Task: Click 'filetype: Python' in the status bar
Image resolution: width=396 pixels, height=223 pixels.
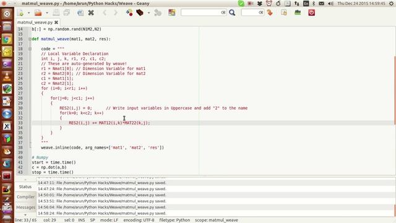Action: click(x=174, y=220)
